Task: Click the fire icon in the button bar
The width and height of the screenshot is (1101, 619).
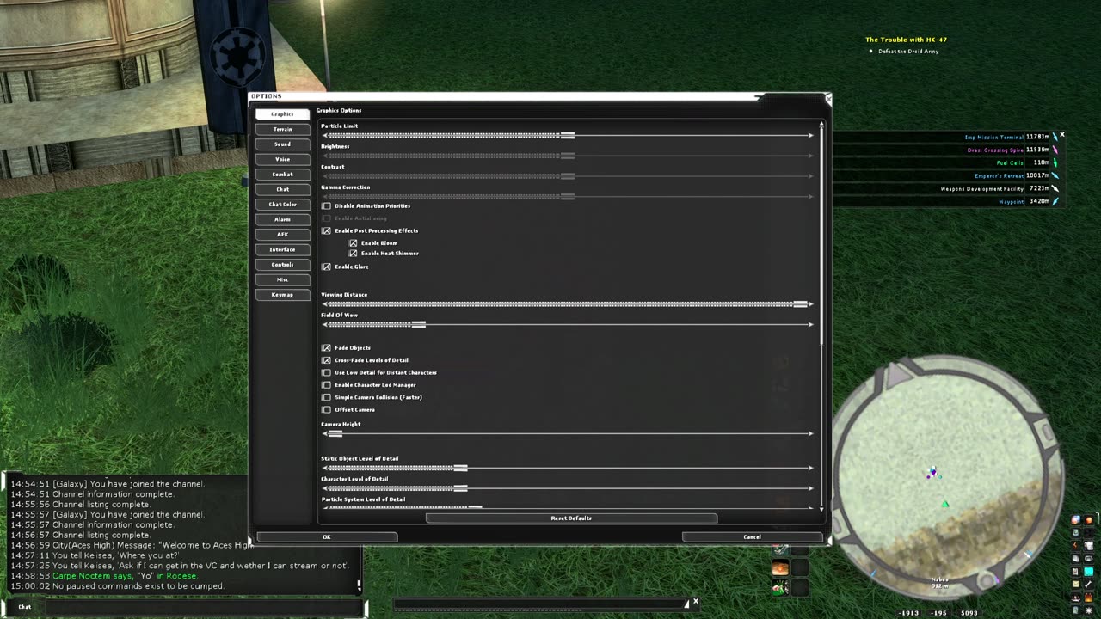Action: 1089,598
